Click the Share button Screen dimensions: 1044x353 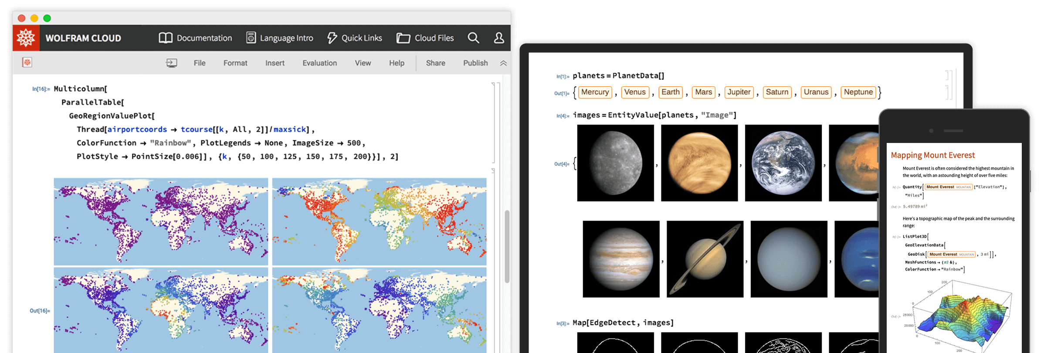click(x=435, y=63)
